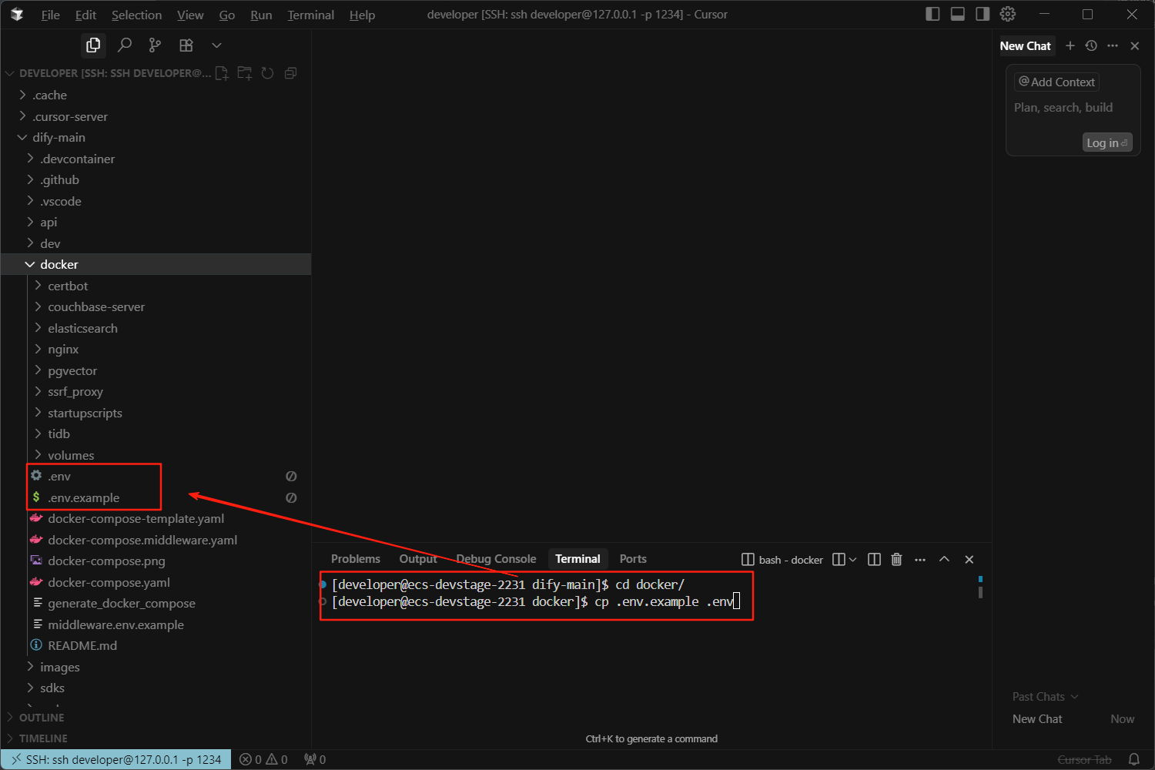Open docker-compose.yaml file

click(156, 582)
